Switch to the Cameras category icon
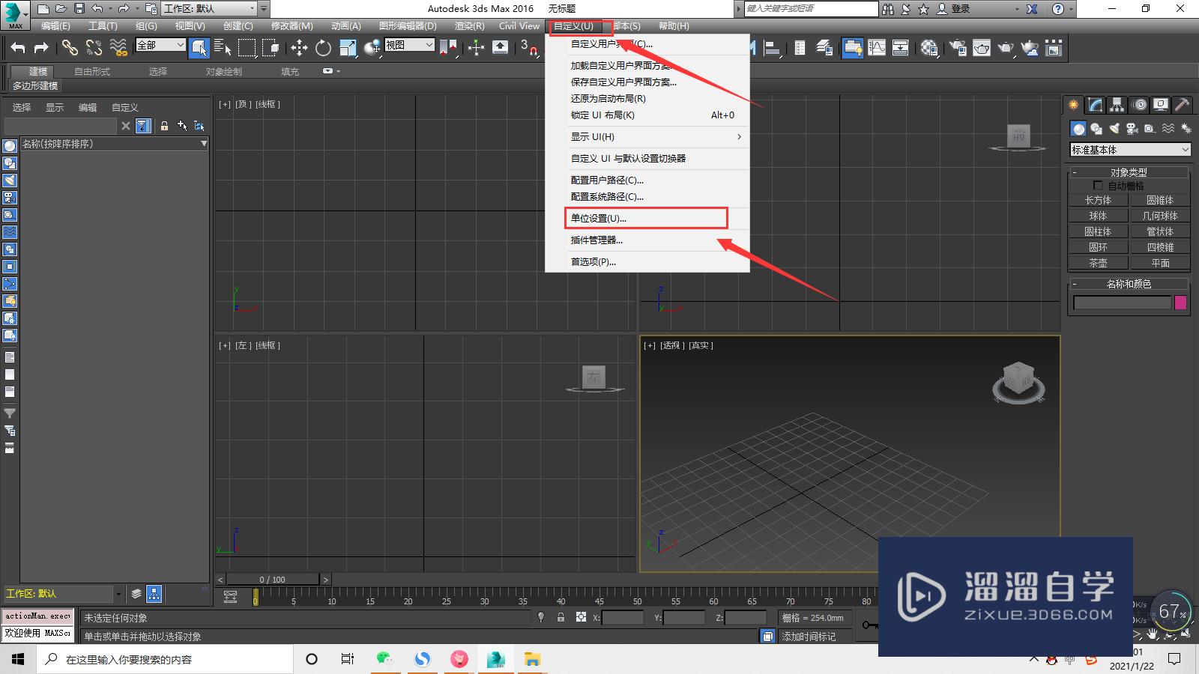Screen dimensions: 1199x674 click(1132, 129)
